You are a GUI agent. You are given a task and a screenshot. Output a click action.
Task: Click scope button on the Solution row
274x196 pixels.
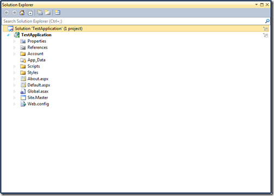coord(266,29)
